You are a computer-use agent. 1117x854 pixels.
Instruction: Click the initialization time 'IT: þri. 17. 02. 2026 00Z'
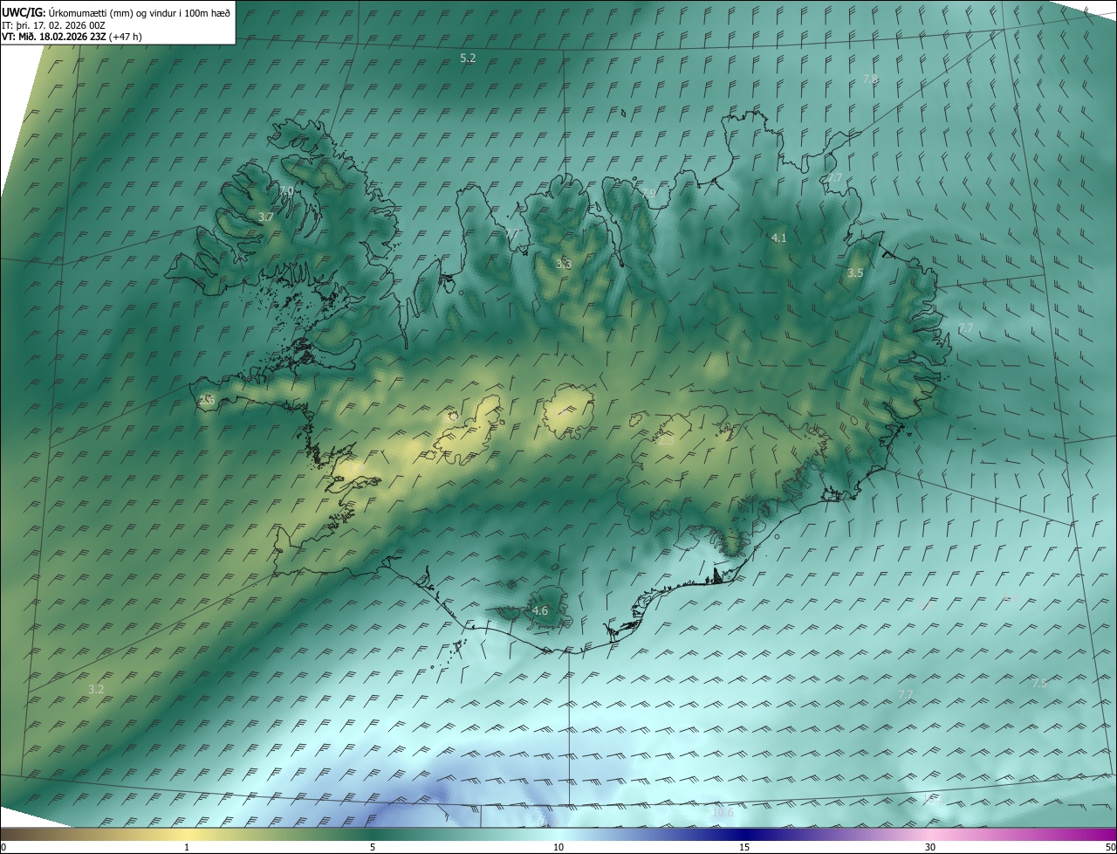[53, 24]
